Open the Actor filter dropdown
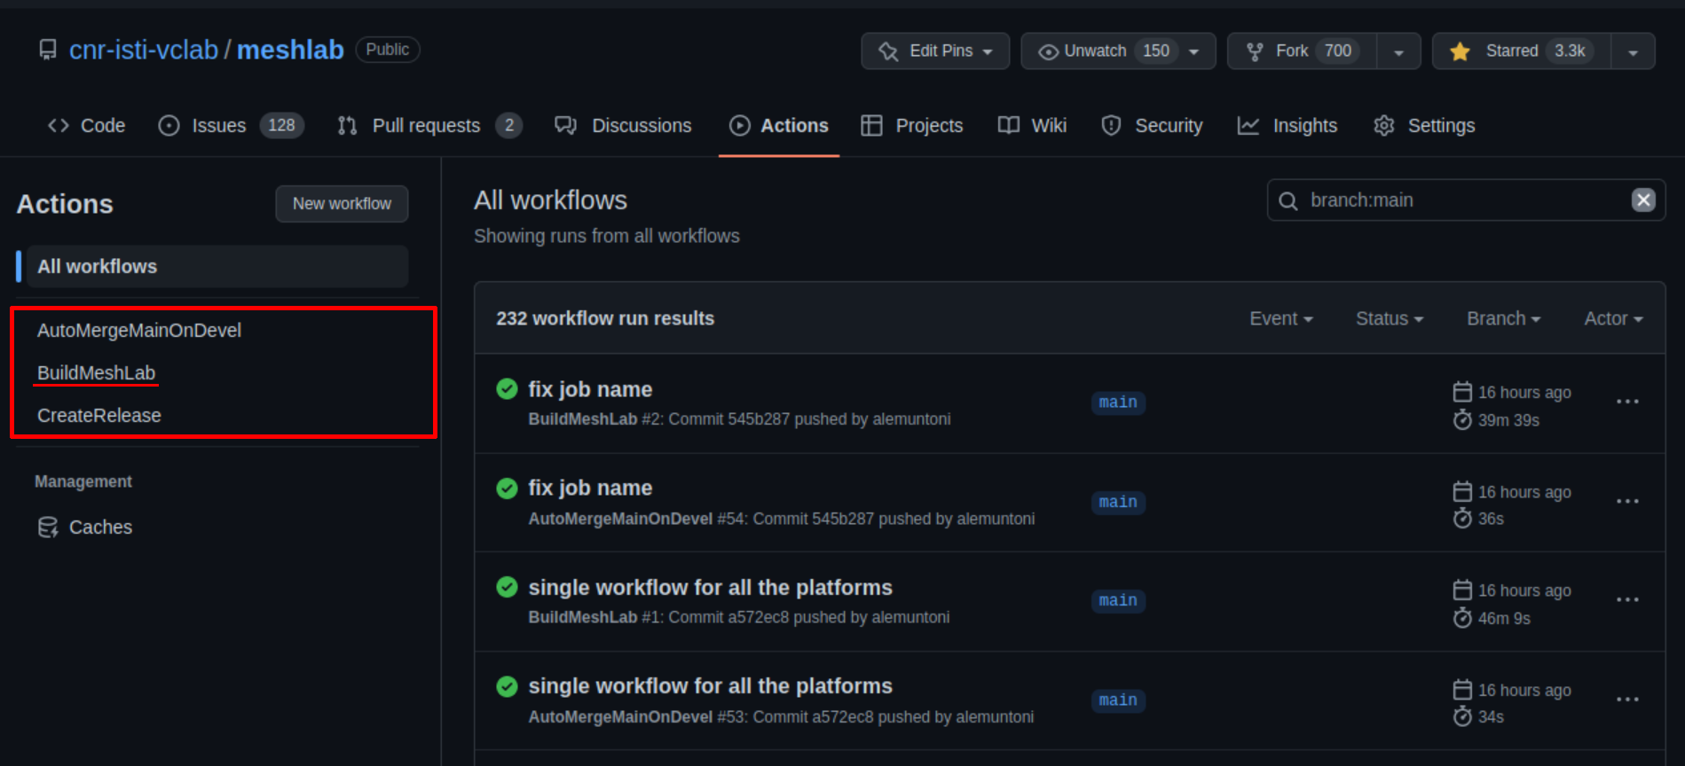Viewport: 1685px width, 766px height. point(1614,318)
